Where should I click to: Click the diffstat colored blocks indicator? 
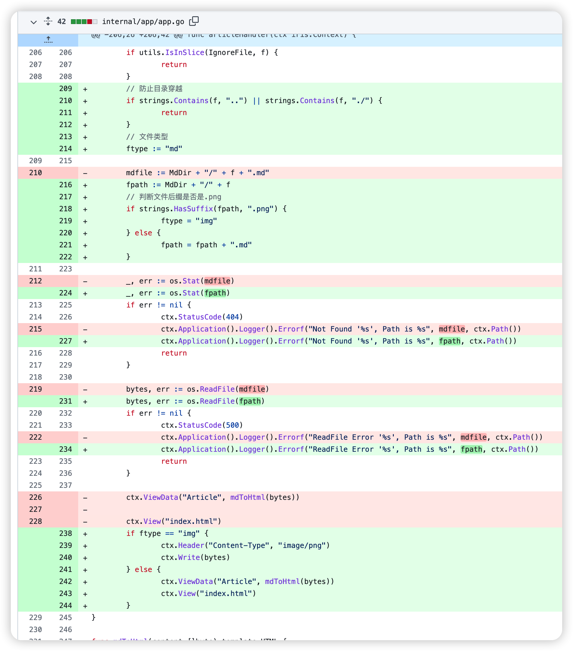(84, 22)
